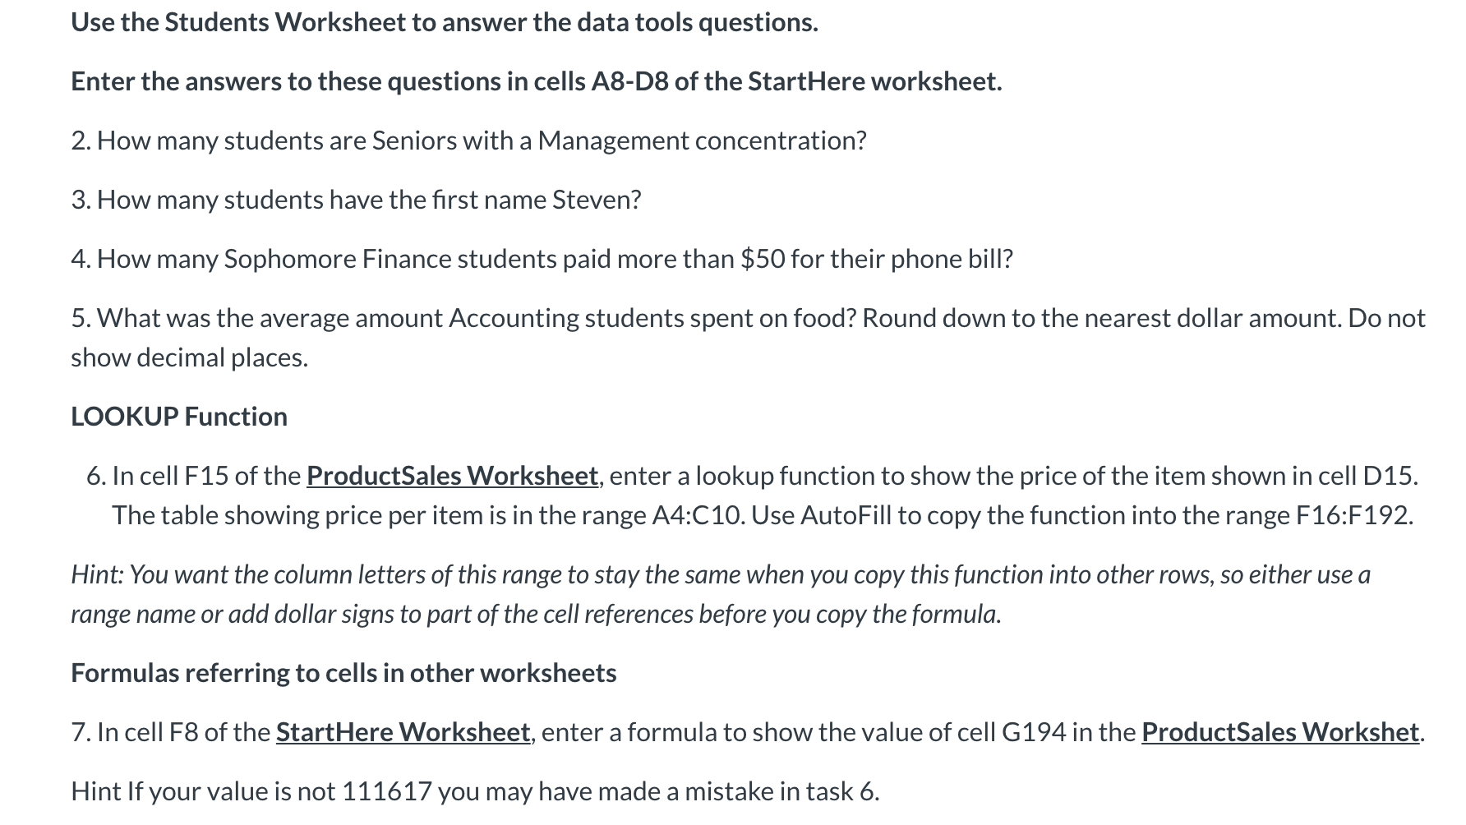Viewport: 1466px width, 825px height.
Task: Click the italic hint about column letters
Action: click(721, 594)
